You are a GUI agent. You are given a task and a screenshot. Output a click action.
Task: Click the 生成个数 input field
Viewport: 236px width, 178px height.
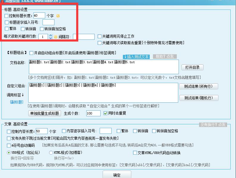pos(93,113)
